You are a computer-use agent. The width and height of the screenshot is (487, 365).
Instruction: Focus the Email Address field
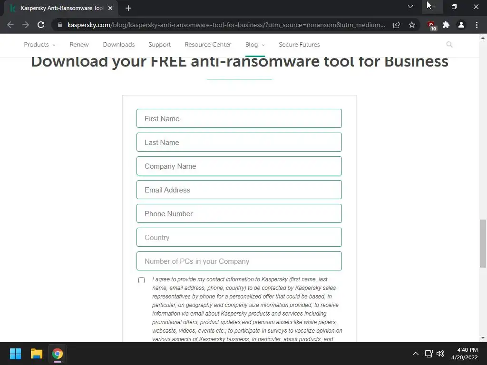click(x=239, y=190)
